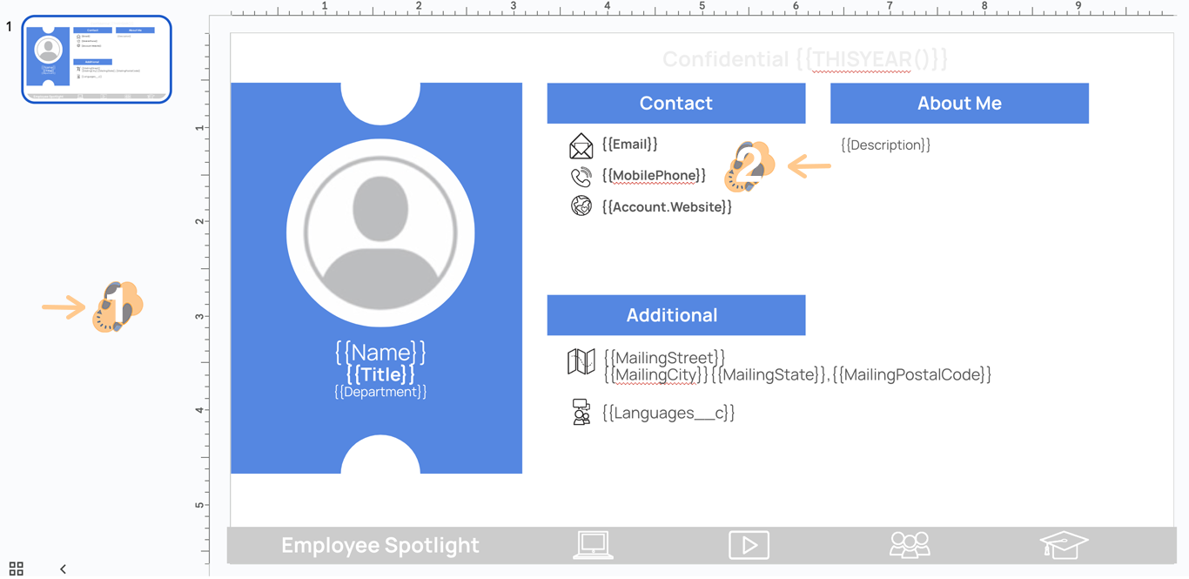Click the Employee Spotlight footer title
The height and width of the screenshot is (579, 1189).
(x=380, y=545)
